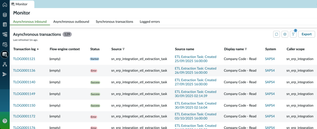
Task: Toggle sort arrow on Transaction log column
Action: [38, 49]
